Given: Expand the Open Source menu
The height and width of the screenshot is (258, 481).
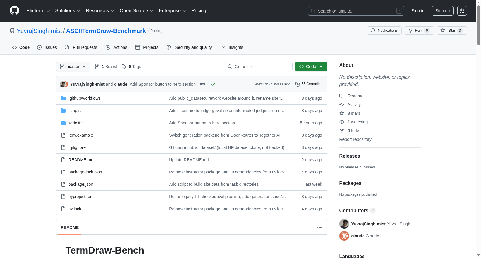Looking at the screenshot, I should coord(136,11).
